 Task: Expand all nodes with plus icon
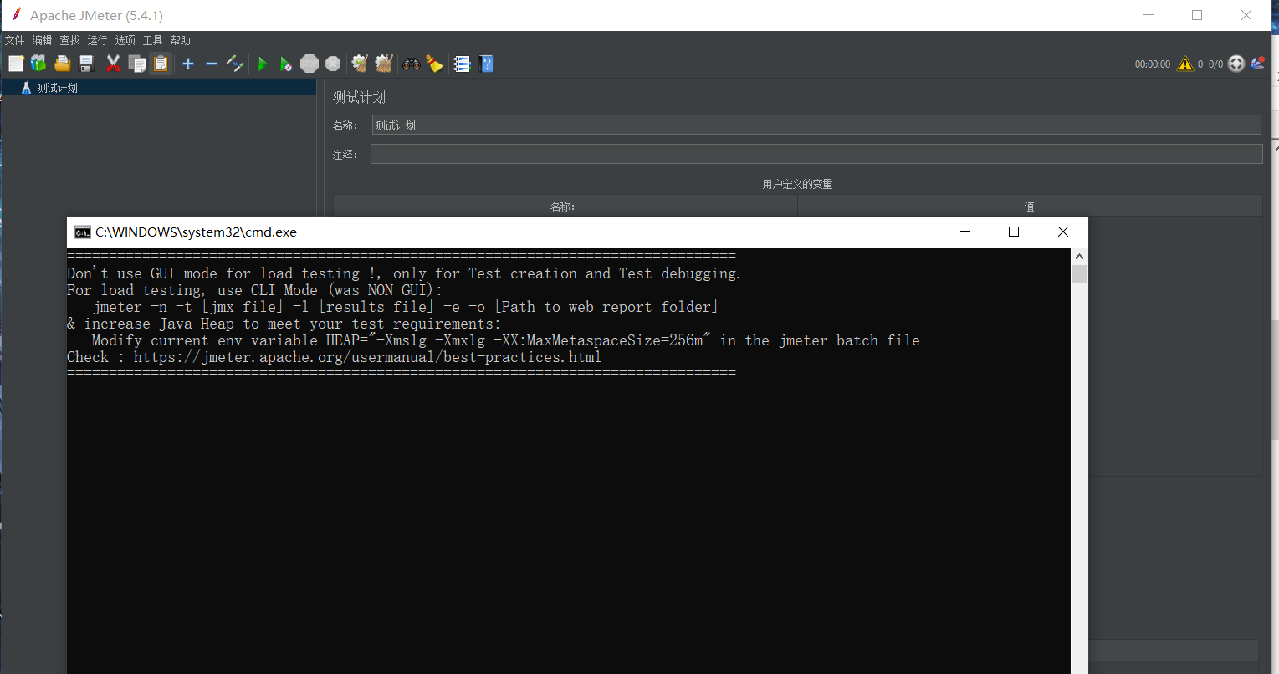click(x=188, y=64)
